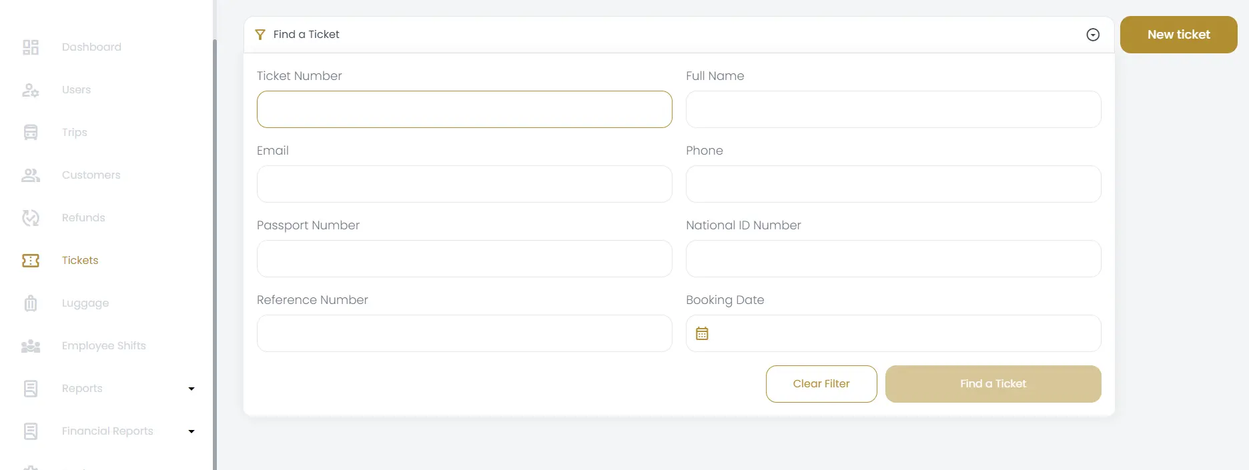1249x470 pixels.
Task: Navigate to Employee Shifts
Action: tap(103, 345)
